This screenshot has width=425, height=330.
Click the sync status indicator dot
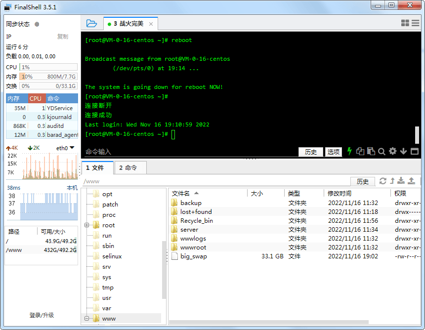pos(37,24)
